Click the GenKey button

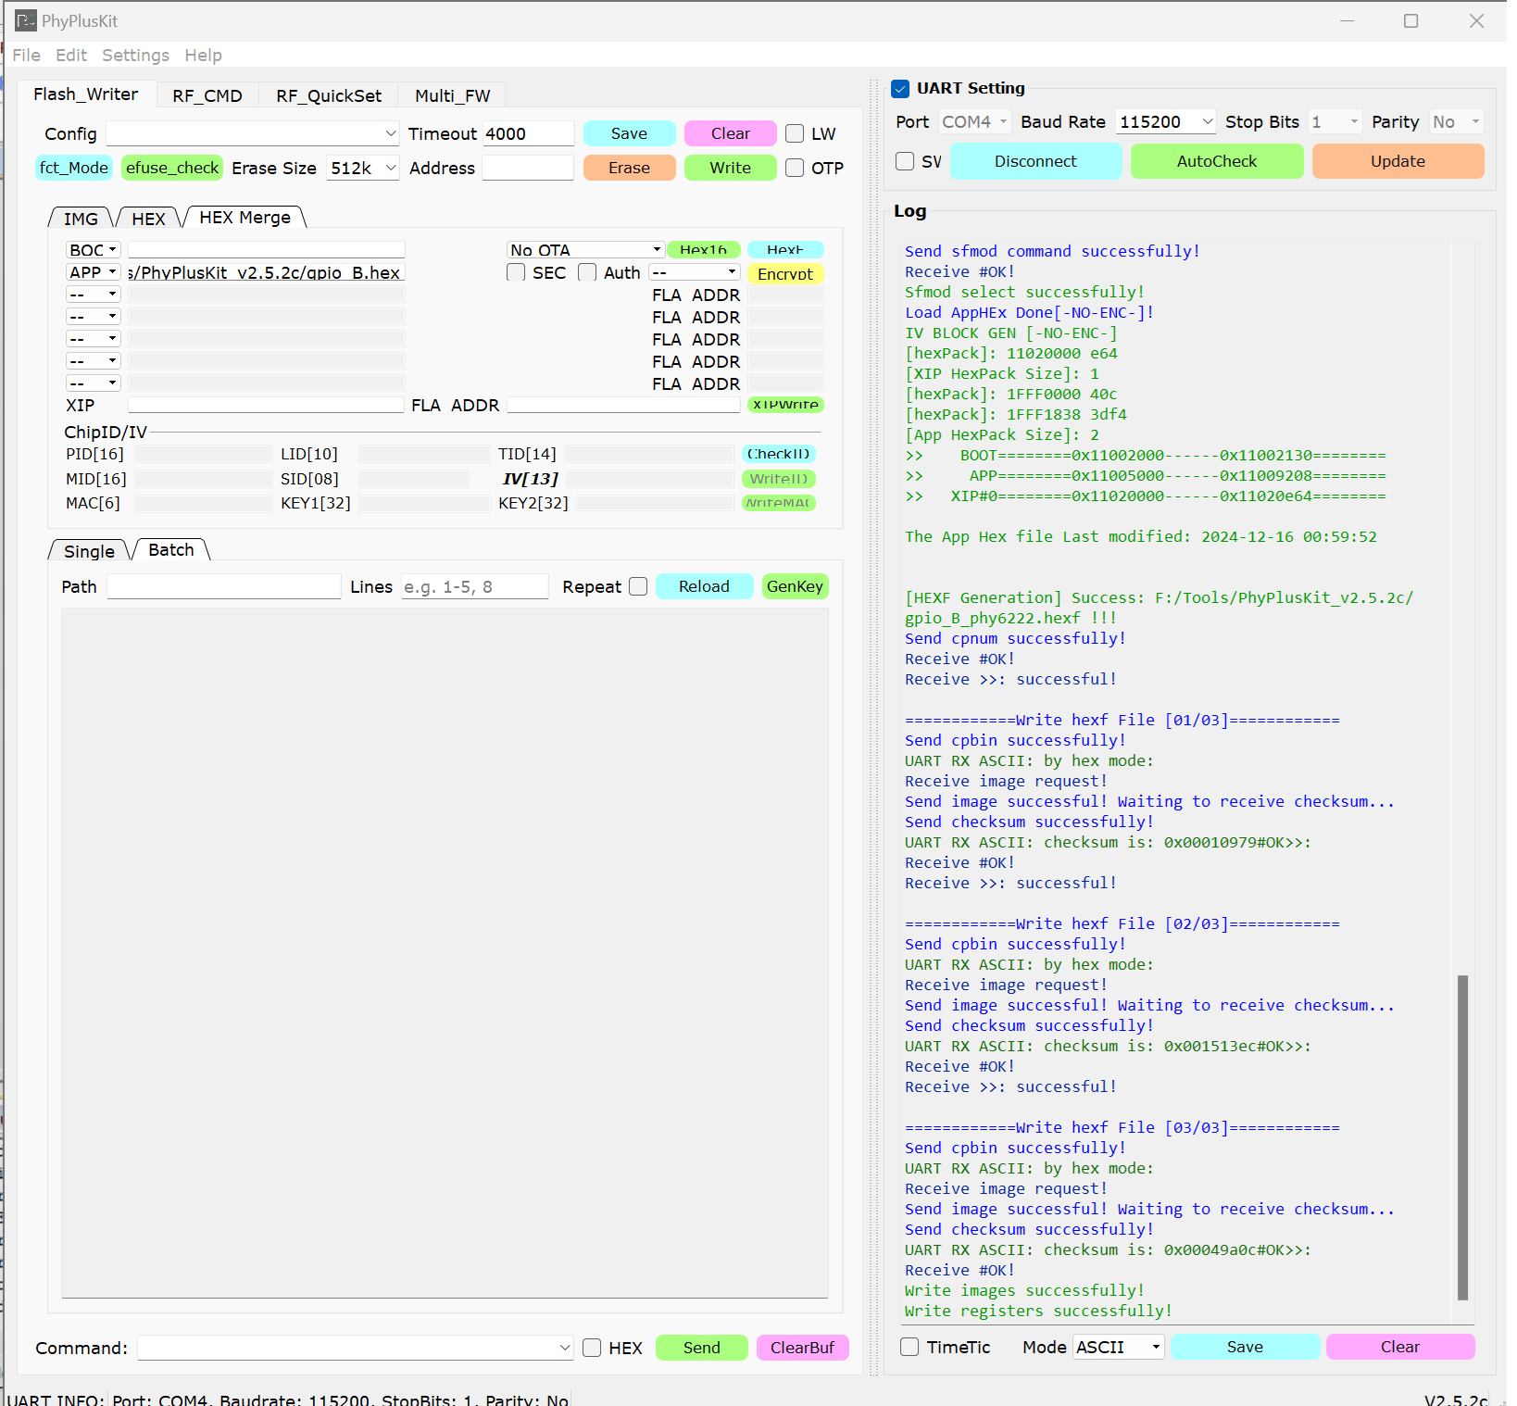click(795, 586)
